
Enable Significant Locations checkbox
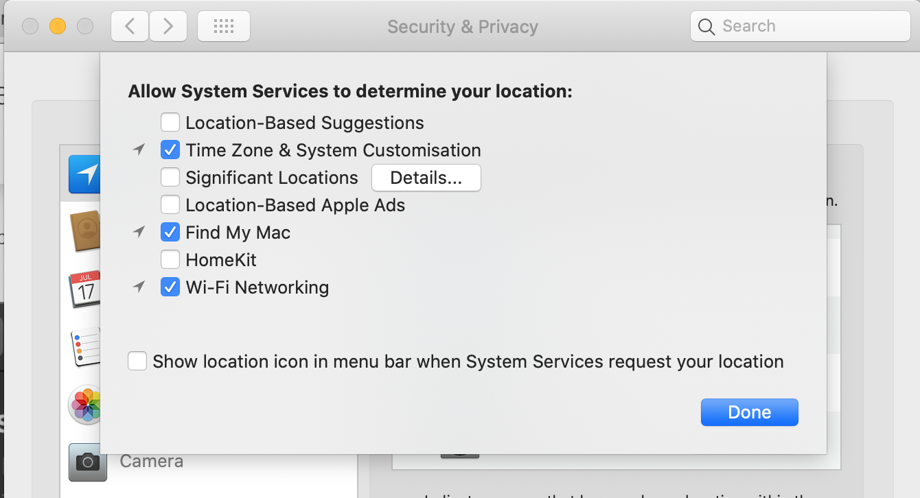tap(170, 178)
